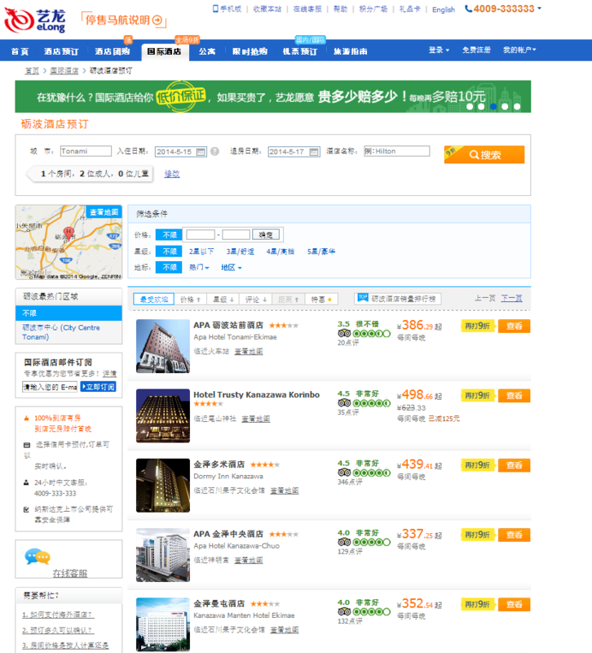The height and width of the screenshot is (653, 592).
Task: Click the check-in date help question mark
Action: click(x=214, y=152)
